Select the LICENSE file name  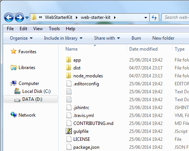tap(82, 139)
